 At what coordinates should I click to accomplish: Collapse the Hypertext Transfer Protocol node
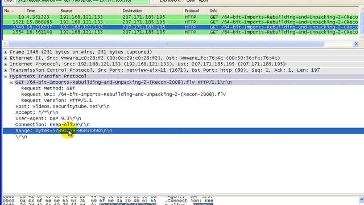pos(5,76)
